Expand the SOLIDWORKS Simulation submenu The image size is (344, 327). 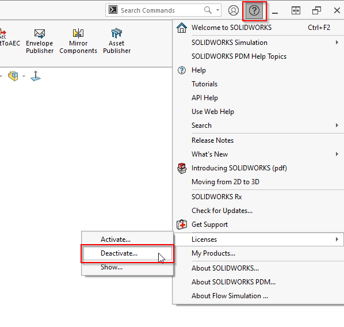(258, 43)
